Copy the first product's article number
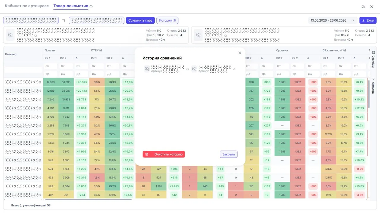 click(x=35, y=35)
